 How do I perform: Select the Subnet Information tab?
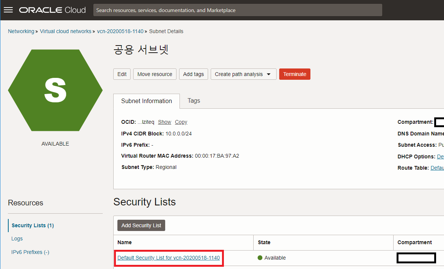click(x=146, y=101)
